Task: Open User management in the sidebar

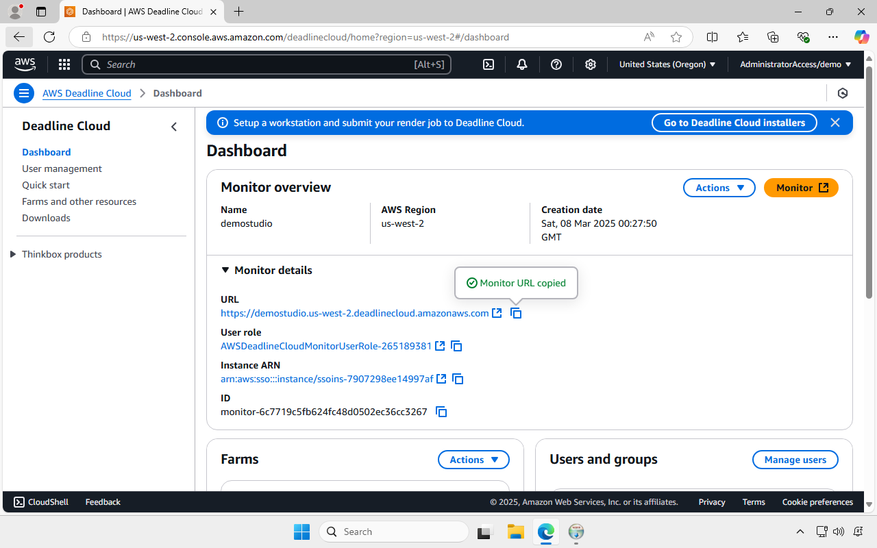Action: 62,168
